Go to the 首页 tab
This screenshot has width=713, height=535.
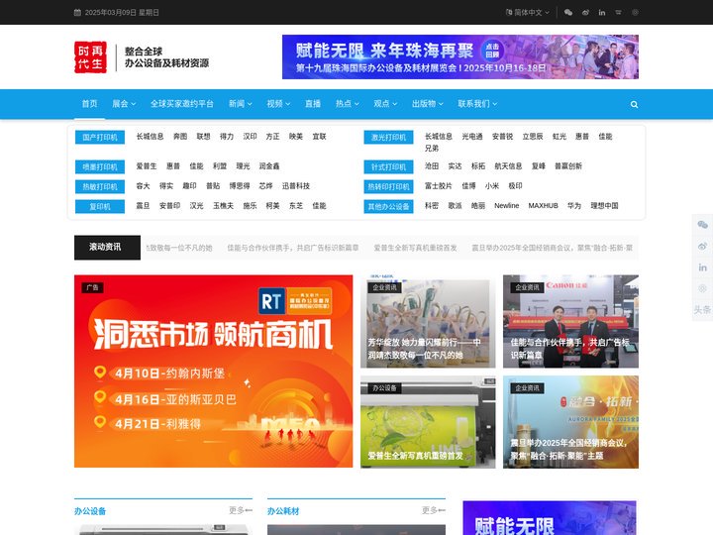89,104
